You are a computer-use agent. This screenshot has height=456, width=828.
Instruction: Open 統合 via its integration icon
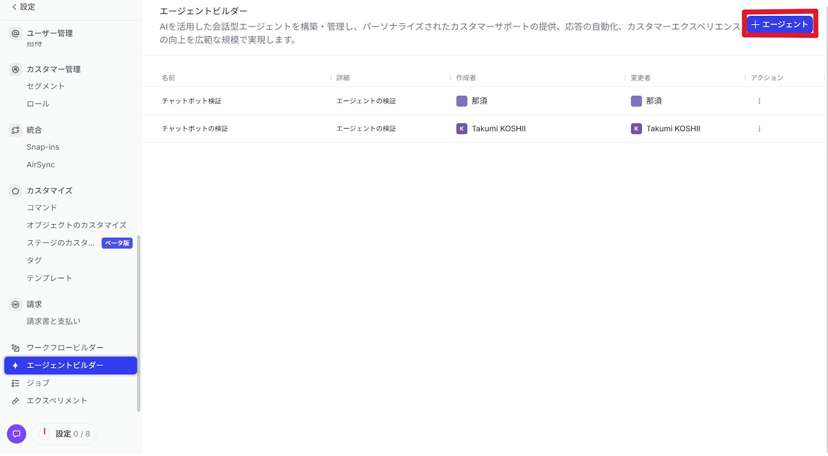tap(15, 130)
